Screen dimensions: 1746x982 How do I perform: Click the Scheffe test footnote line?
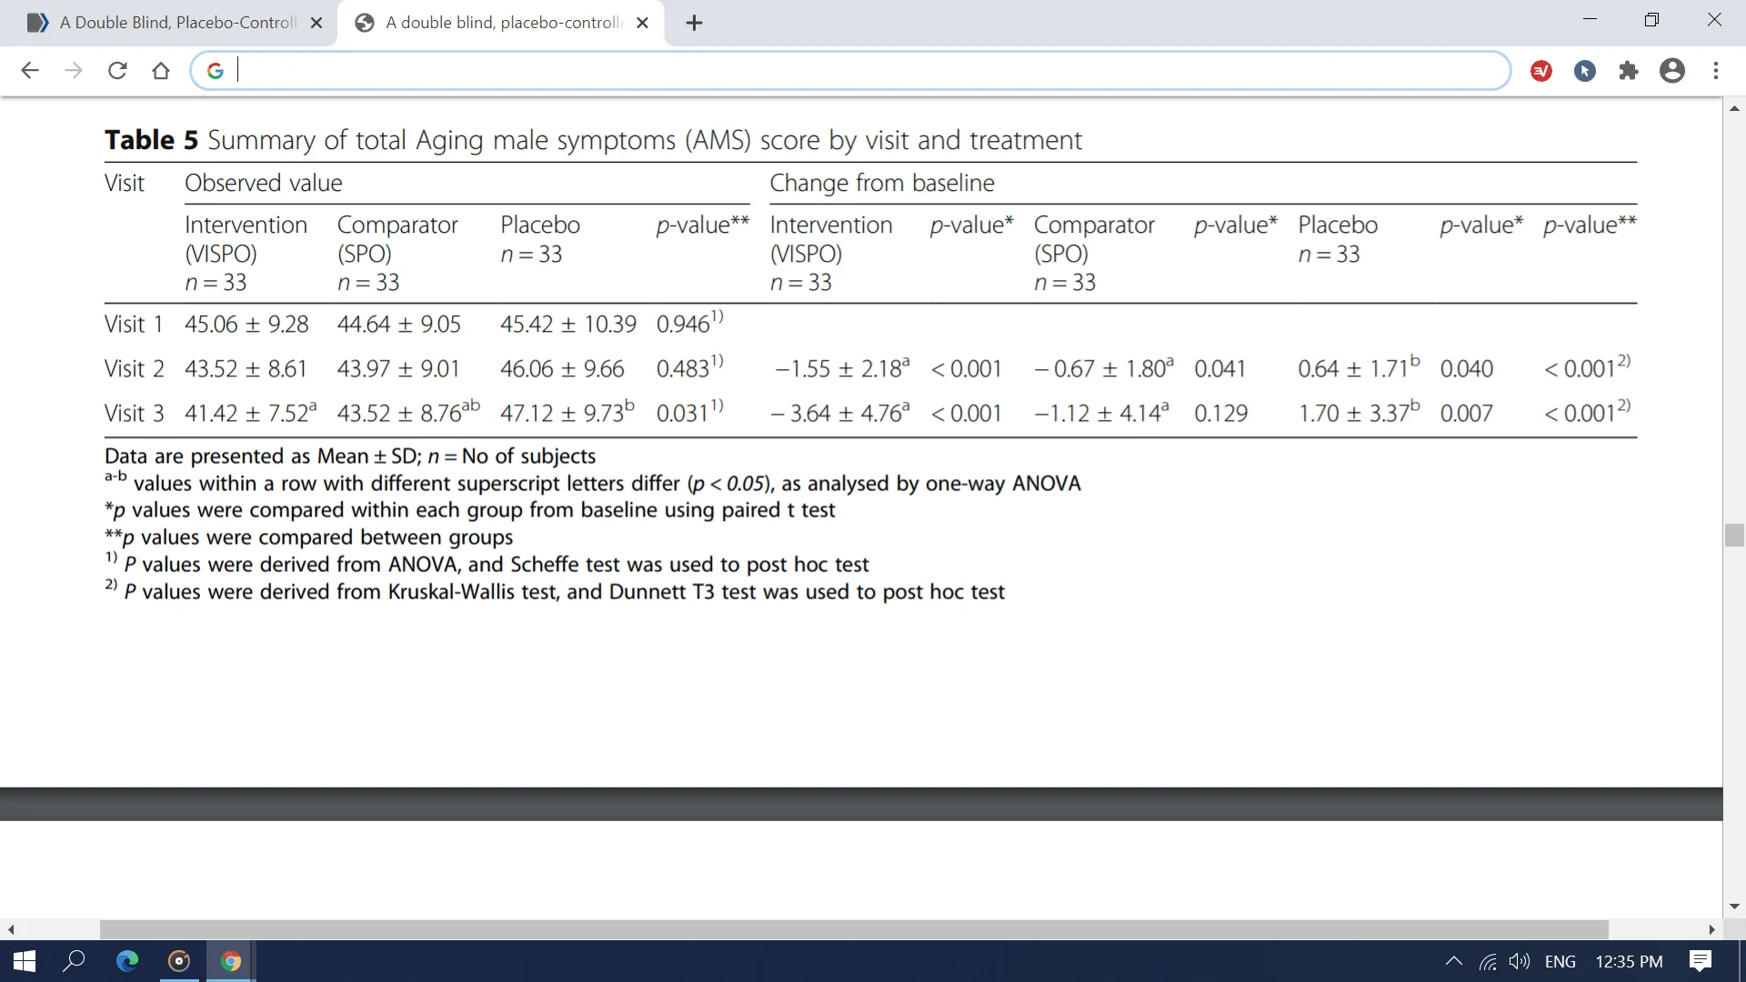pos(487,564)
